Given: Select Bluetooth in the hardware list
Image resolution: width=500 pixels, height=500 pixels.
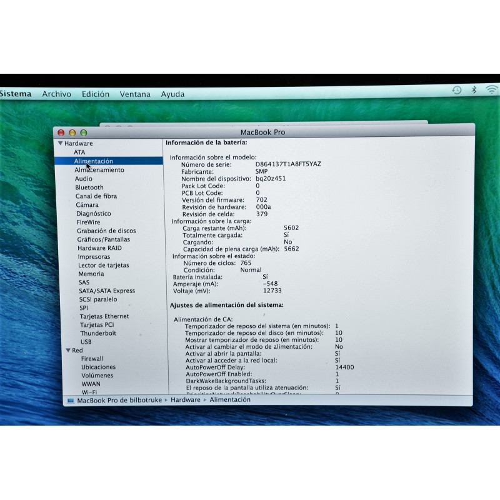Looking at the screenshot, I should click(x=89, y=187).
